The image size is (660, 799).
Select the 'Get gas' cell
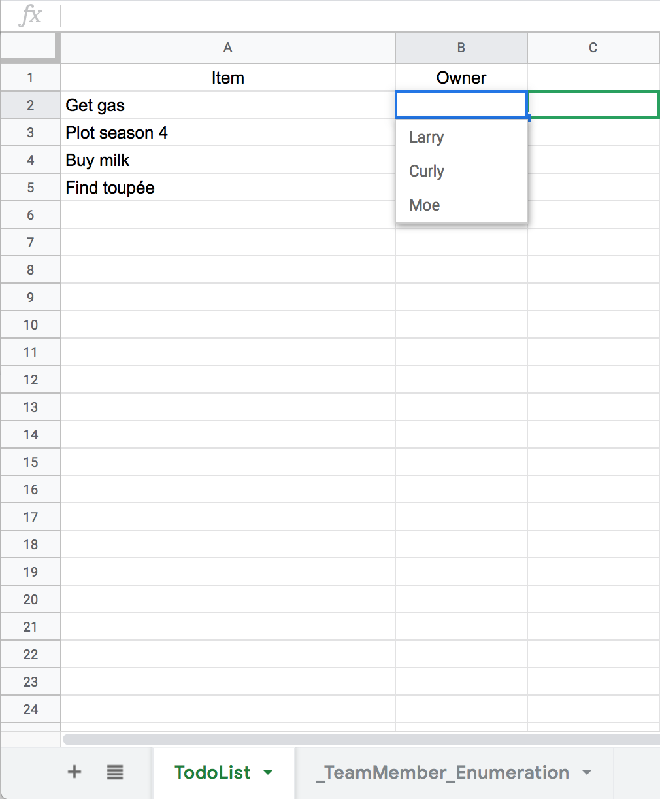(x=227, y=105)
